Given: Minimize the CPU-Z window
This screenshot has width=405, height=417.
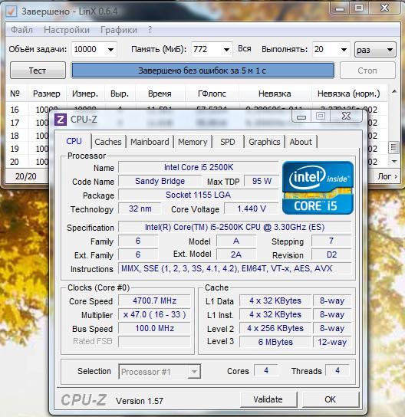Looking at the screenshot, I should pyautogui.click(x=301, y=117).
